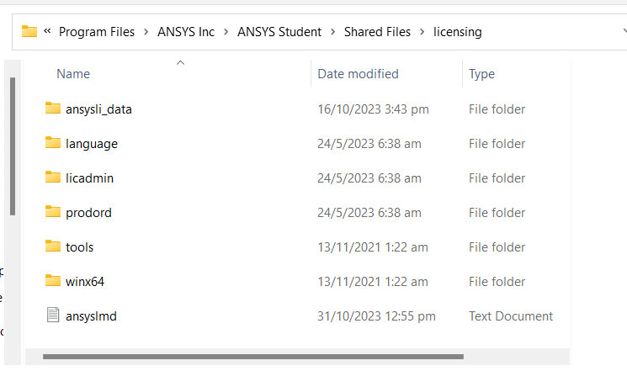The image size is (627, 387).
Task: Open ANSYS Student breadcrumb folder
Action: pos(279,32)
